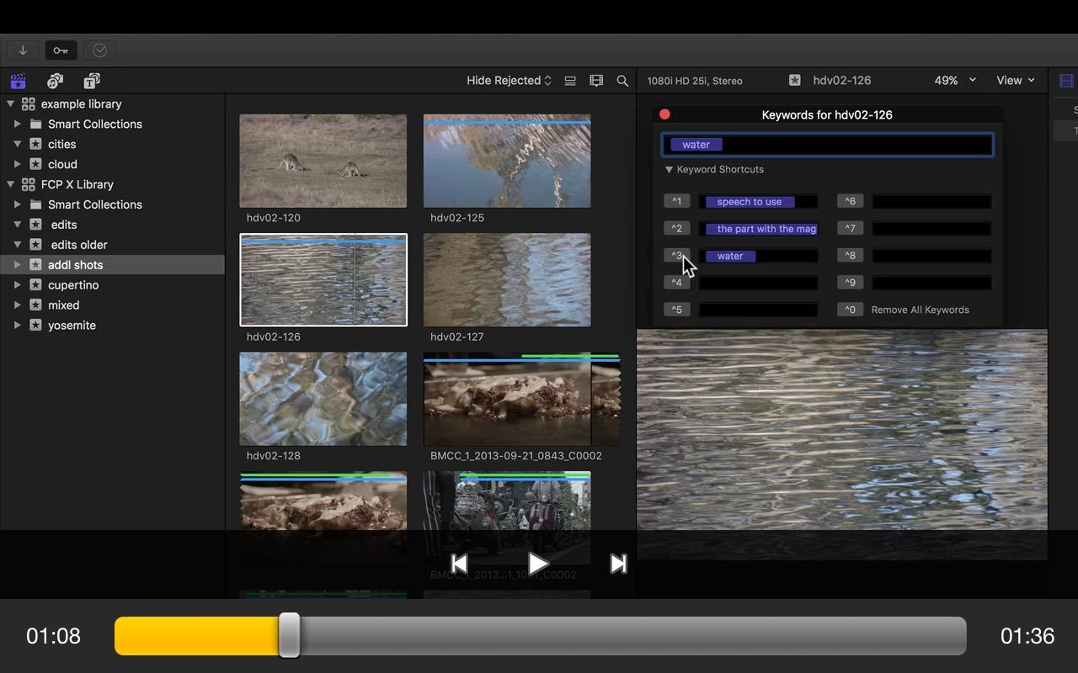Click the video progress slider handle
Viewport: 1078px width, 673px height.
289,635
